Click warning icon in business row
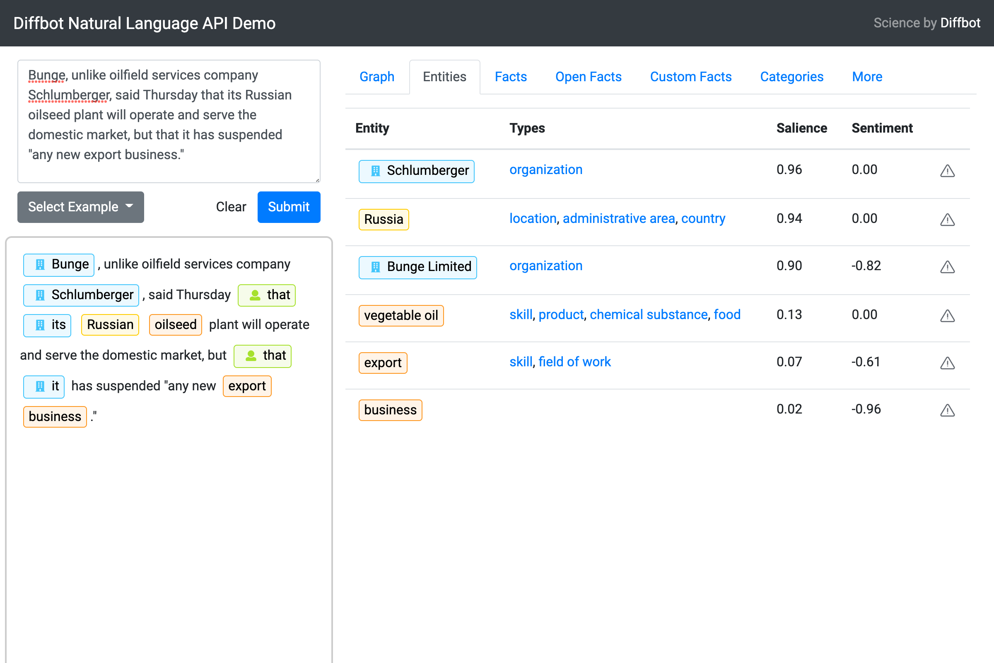The width and height of the screenshot is (994, 663). pos(947,410)
